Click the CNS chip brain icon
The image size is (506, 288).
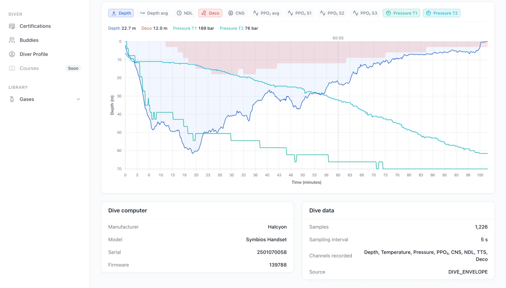(231, 13)
